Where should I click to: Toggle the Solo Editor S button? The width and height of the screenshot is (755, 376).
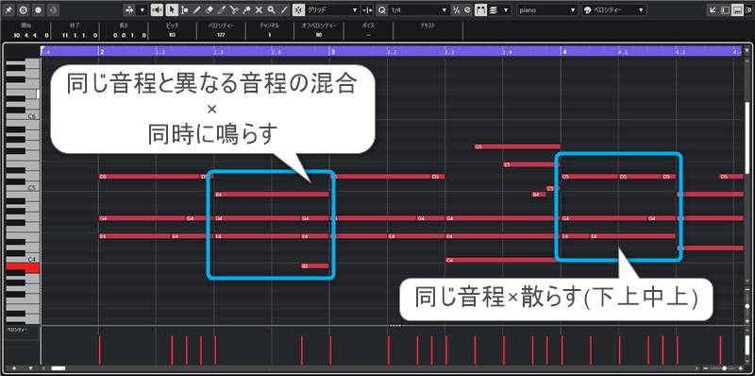[25, 9]
